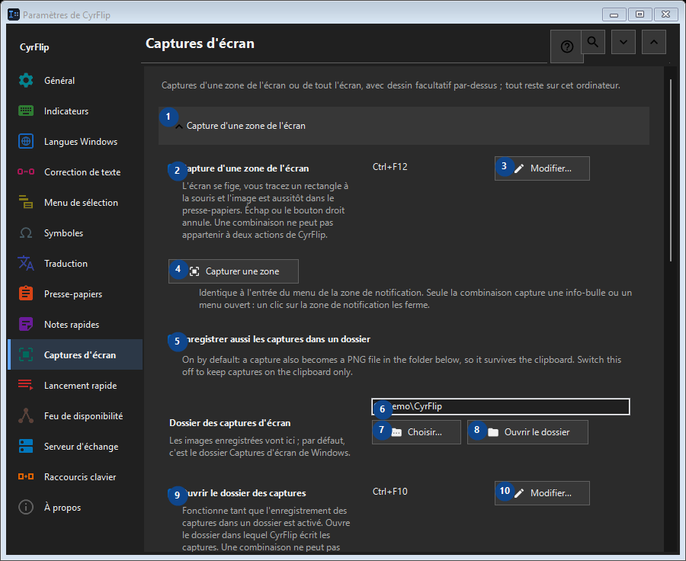Screen dimensions: 686x561
Task: Click Modifier beside the Ctrl+F12 shortcut
Action: [542, 168]
